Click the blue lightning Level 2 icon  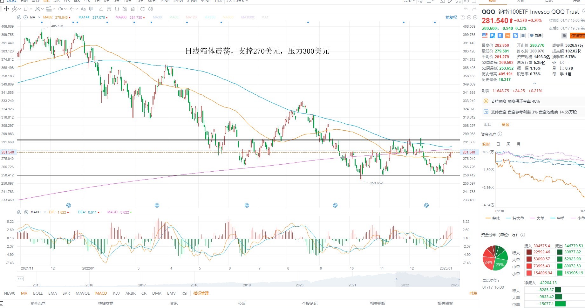tap(493, 36)
